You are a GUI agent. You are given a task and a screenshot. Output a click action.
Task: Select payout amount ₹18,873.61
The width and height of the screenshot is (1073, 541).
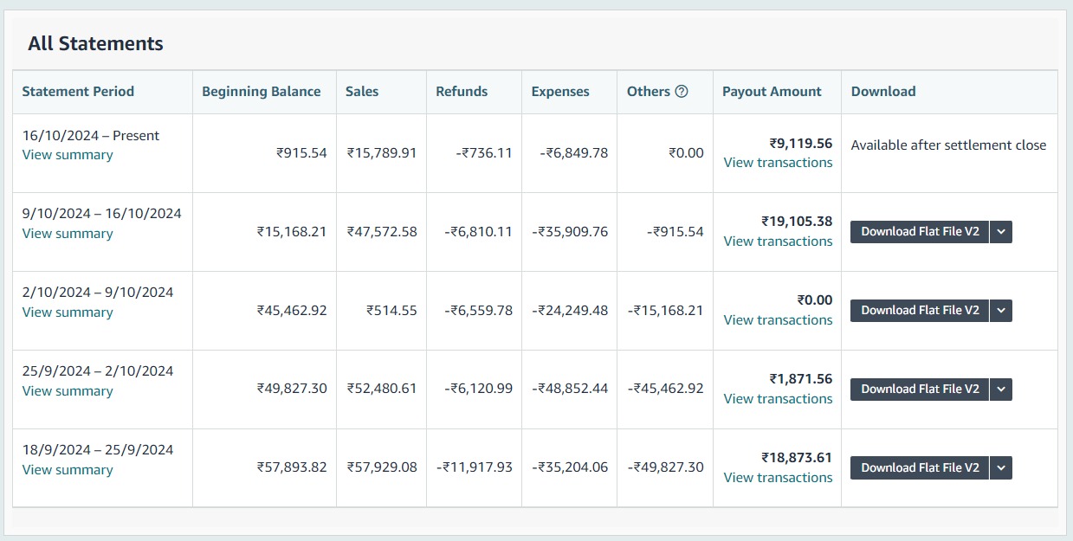tap(797, 458)
